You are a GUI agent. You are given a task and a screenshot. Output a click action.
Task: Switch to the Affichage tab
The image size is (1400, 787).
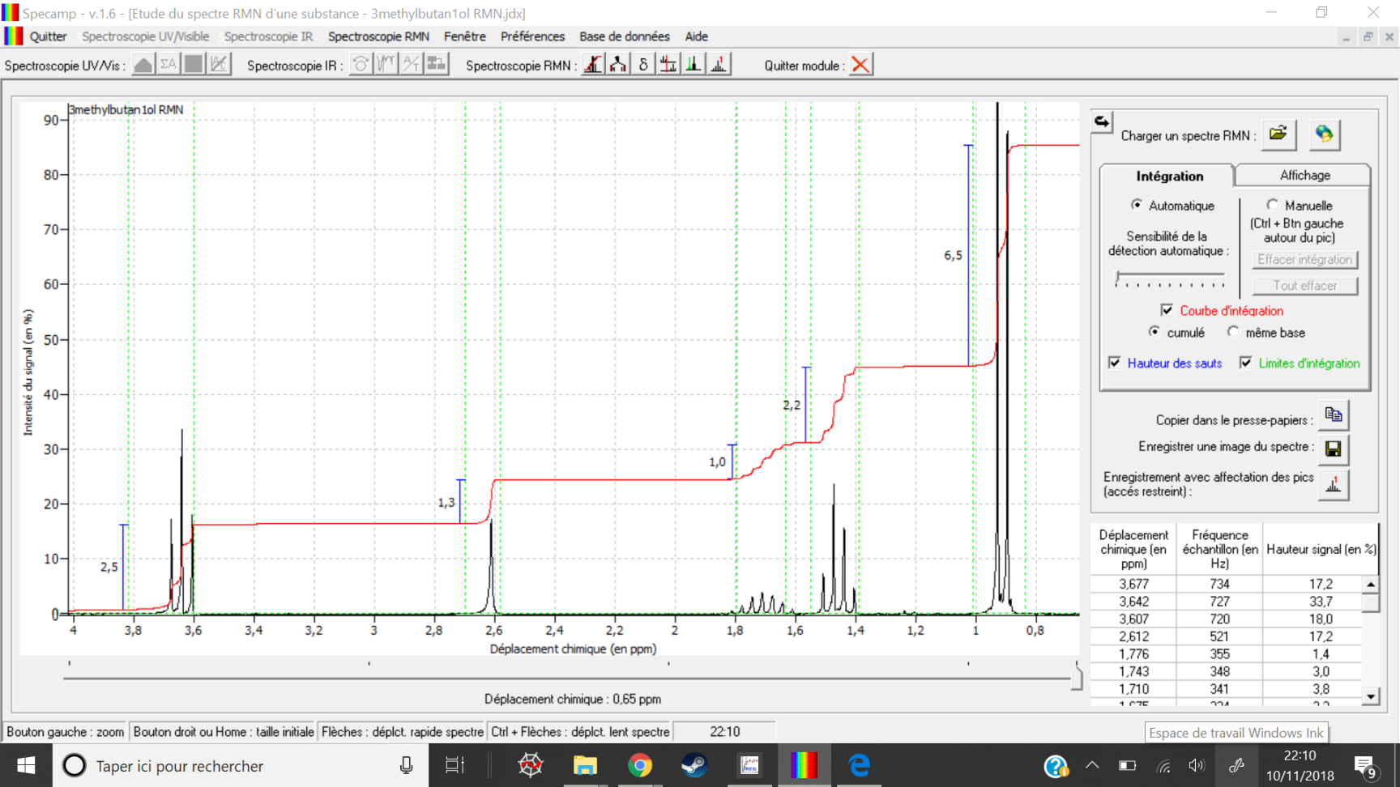click(x=1304, y=175)
